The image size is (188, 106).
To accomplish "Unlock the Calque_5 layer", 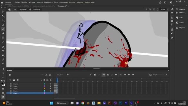I will tap(51, 84).
